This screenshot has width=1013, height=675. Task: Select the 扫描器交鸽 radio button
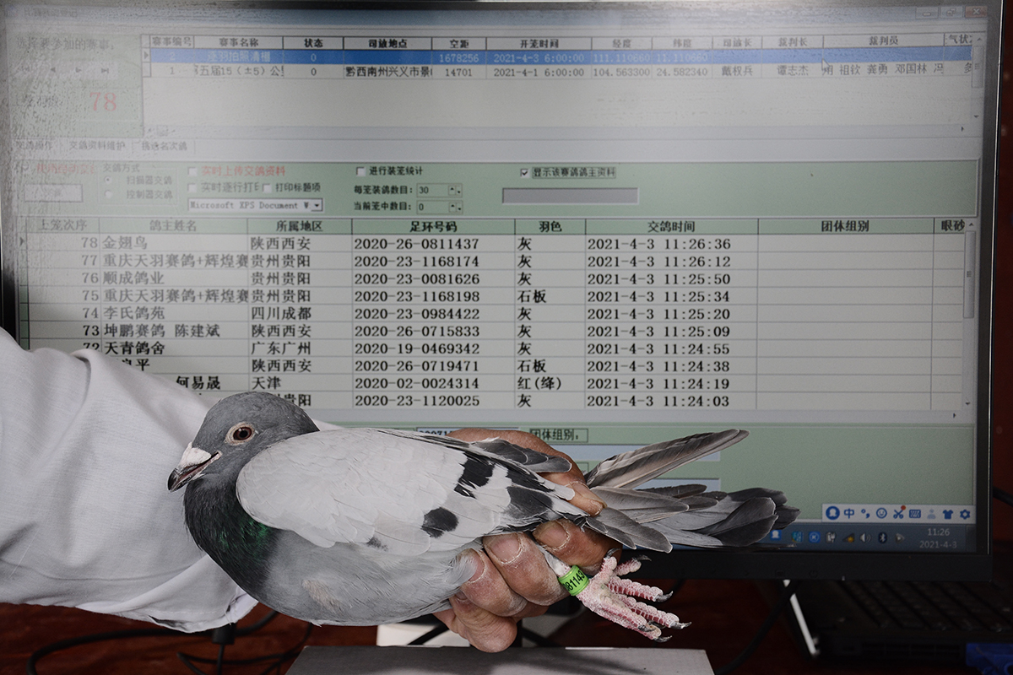click(x=109, y=180)
